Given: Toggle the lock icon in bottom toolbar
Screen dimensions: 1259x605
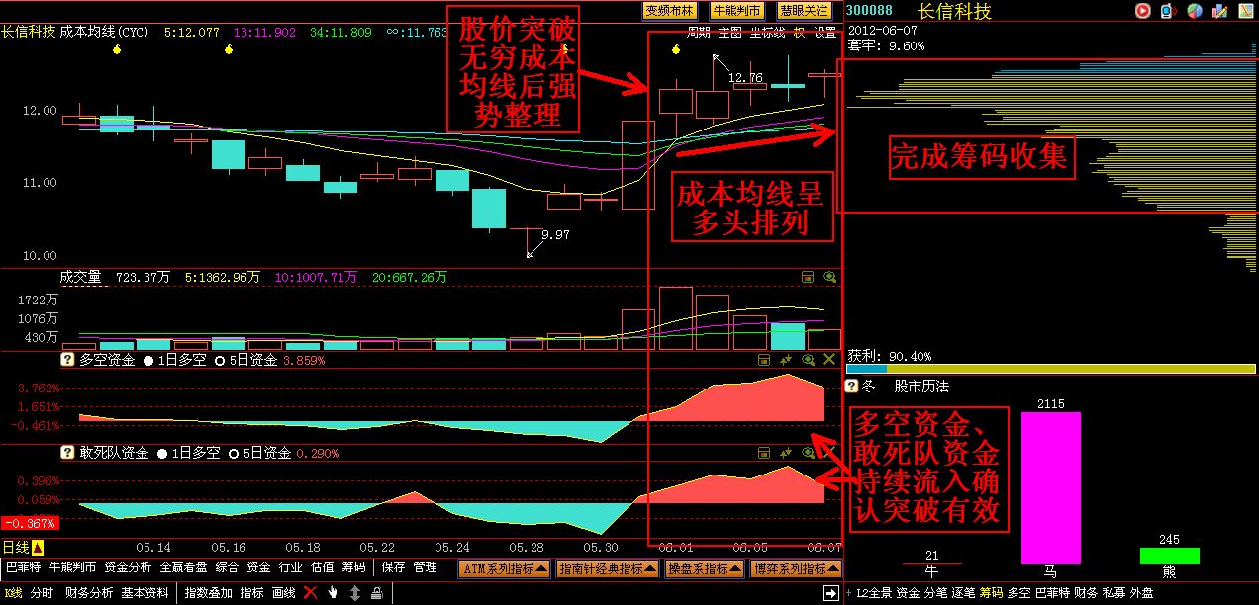Looking at the screenshot, I should [376, 593].
